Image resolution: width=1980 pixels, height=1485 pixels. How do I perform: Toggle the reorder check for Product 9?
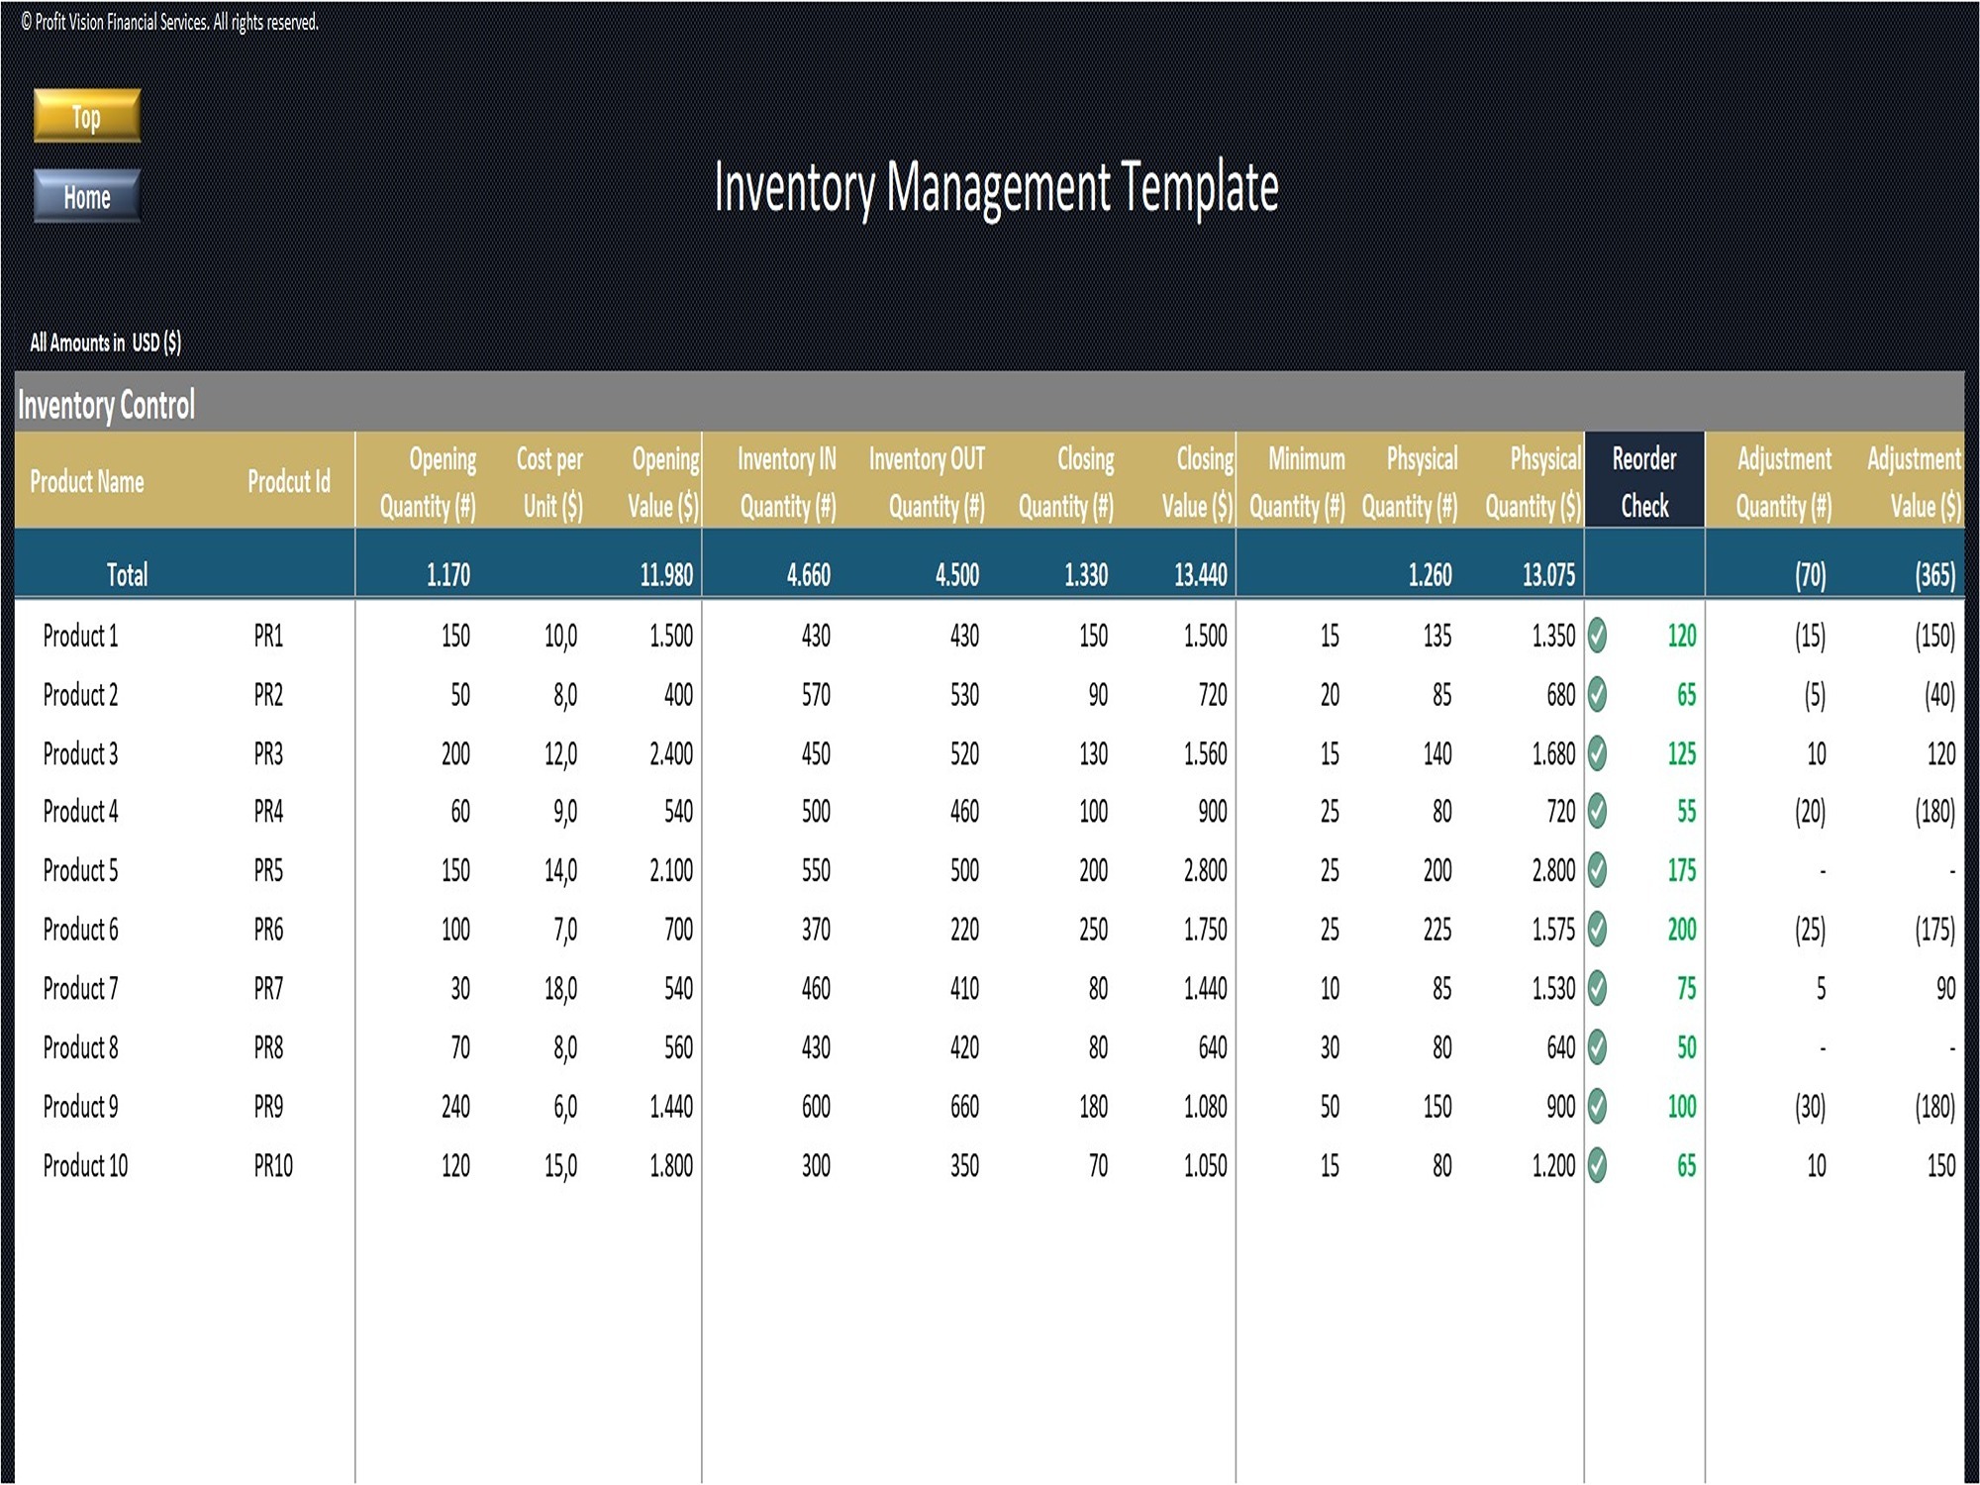1598,1106
